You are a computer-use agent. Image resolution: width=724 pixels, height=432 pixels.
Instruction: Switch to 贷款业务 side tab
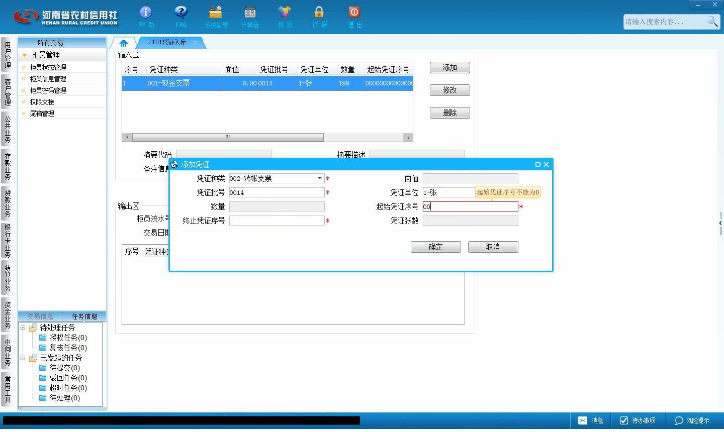coord(8,204)
